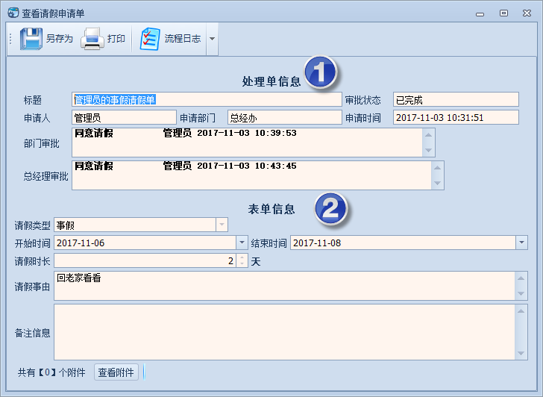Click the Save As floppy disk icon
The image size is (543, 397).
click(x=31, y=39)
